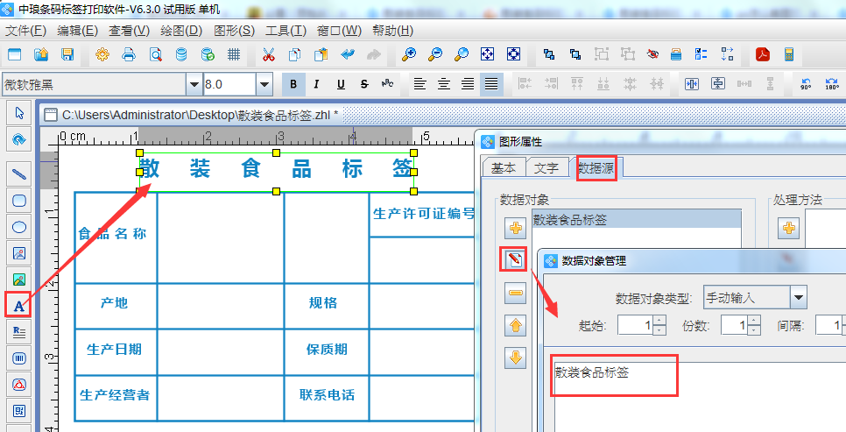
Task: Click the Copy icon
Action: tap(294, 54)
